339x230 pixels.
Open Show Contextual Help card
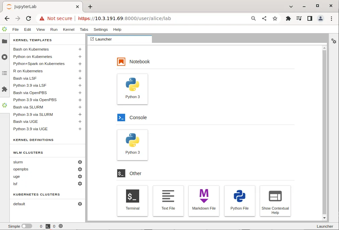[x=275, y=201]
